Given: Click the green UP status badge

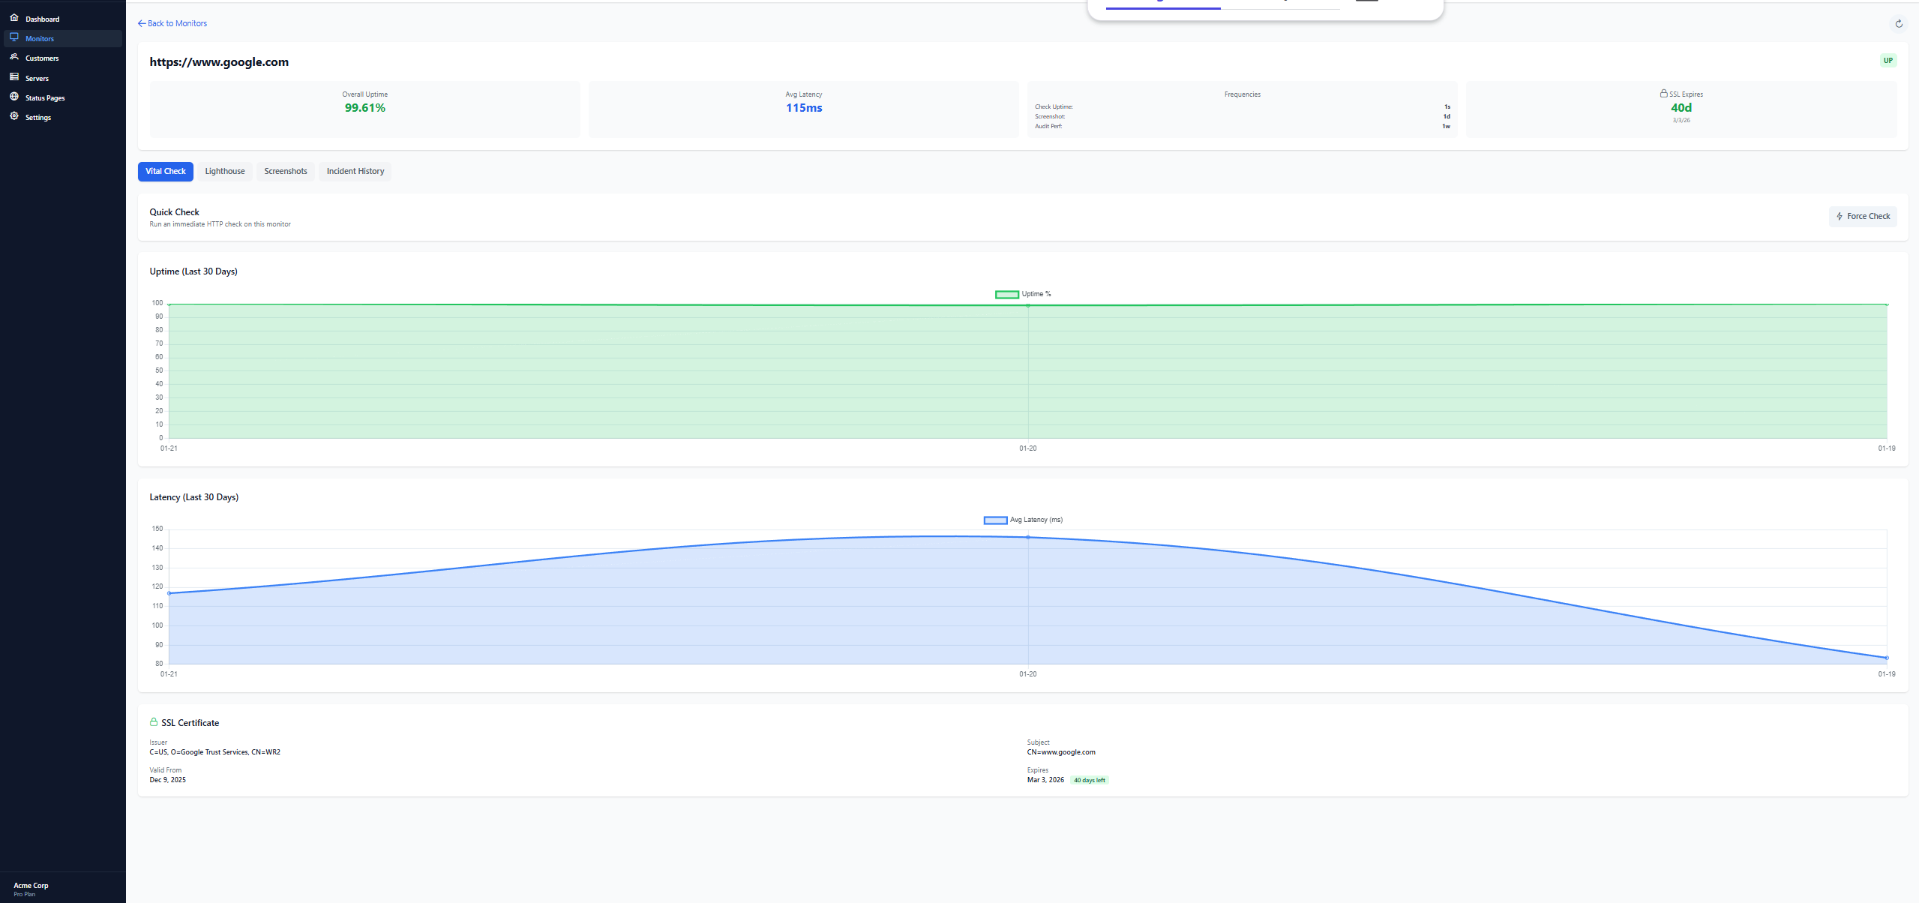Looking at the screenshot, I should tap(1888, 60).
